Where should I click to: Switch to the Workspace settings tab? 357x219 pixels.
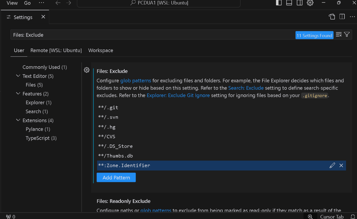tap(100, 50)
